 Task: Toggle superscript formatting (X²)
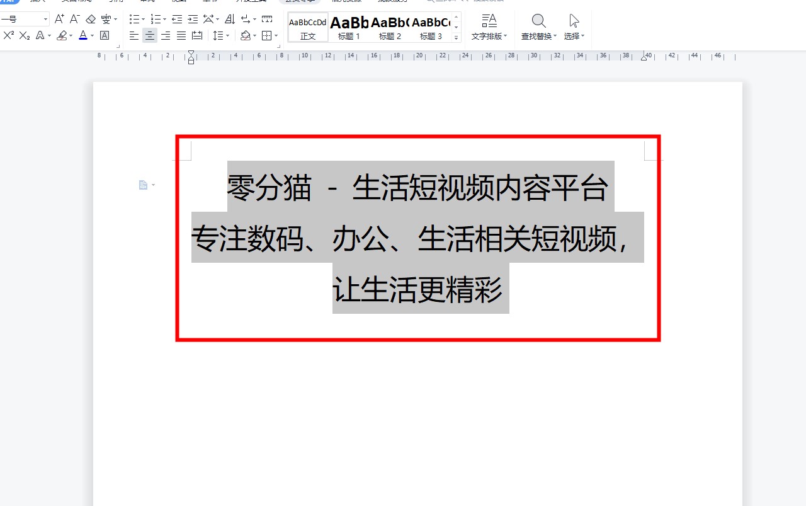[x=8, y=36]
